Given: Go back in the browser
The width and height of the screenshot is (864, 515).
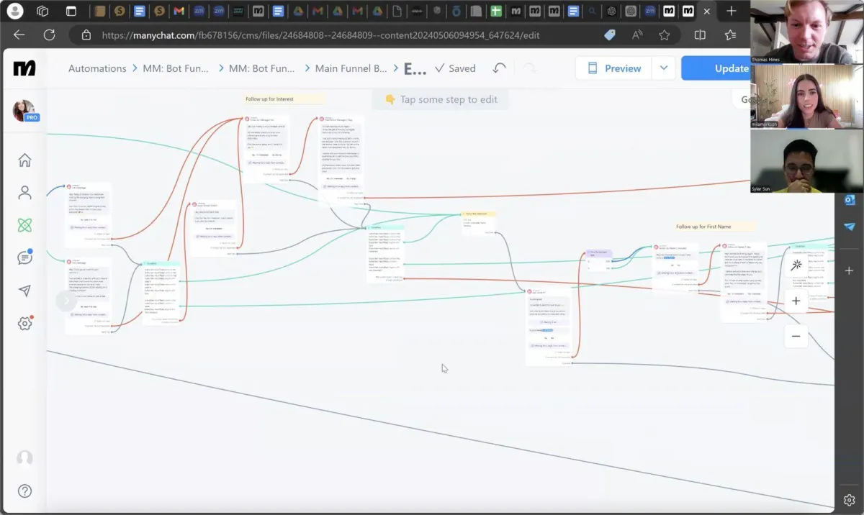Looking at the screenshot, I should [x=19, y=35].
